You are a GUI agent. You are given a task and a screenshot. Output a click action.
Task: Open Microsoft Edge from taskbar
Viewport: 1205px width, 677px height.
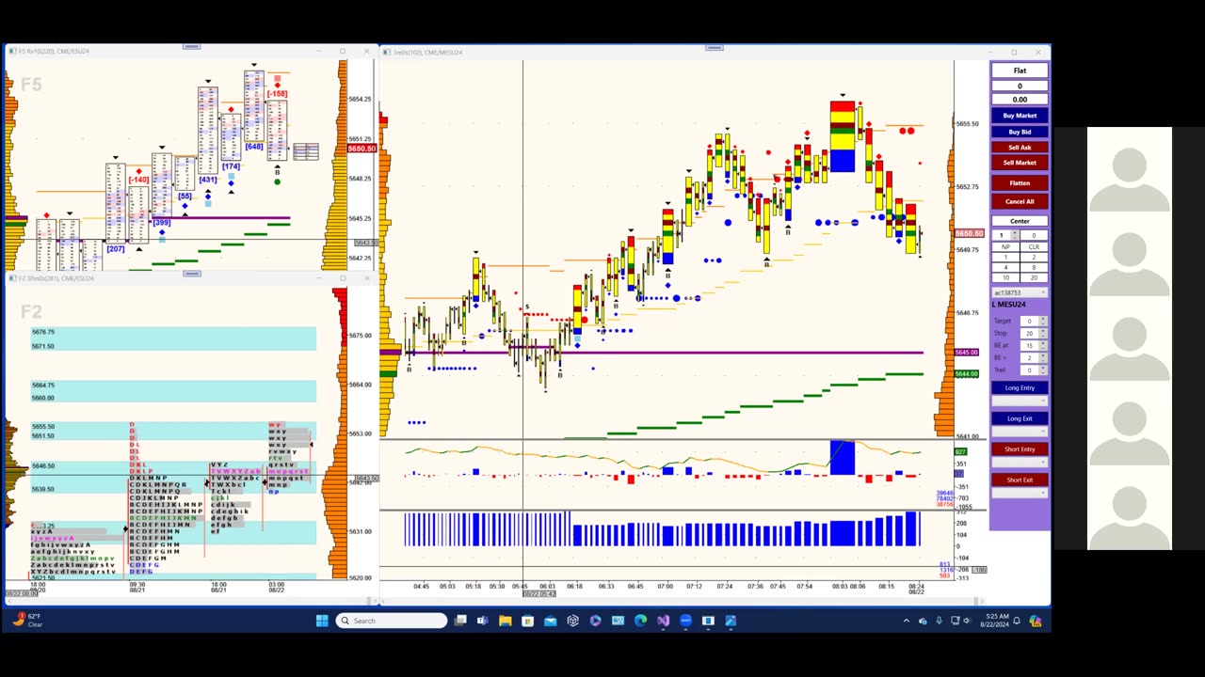[640, 621]
